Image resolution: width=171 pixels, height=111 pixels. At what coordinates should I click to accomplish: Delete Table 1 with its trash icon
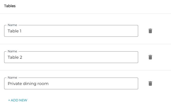[150, 31]
